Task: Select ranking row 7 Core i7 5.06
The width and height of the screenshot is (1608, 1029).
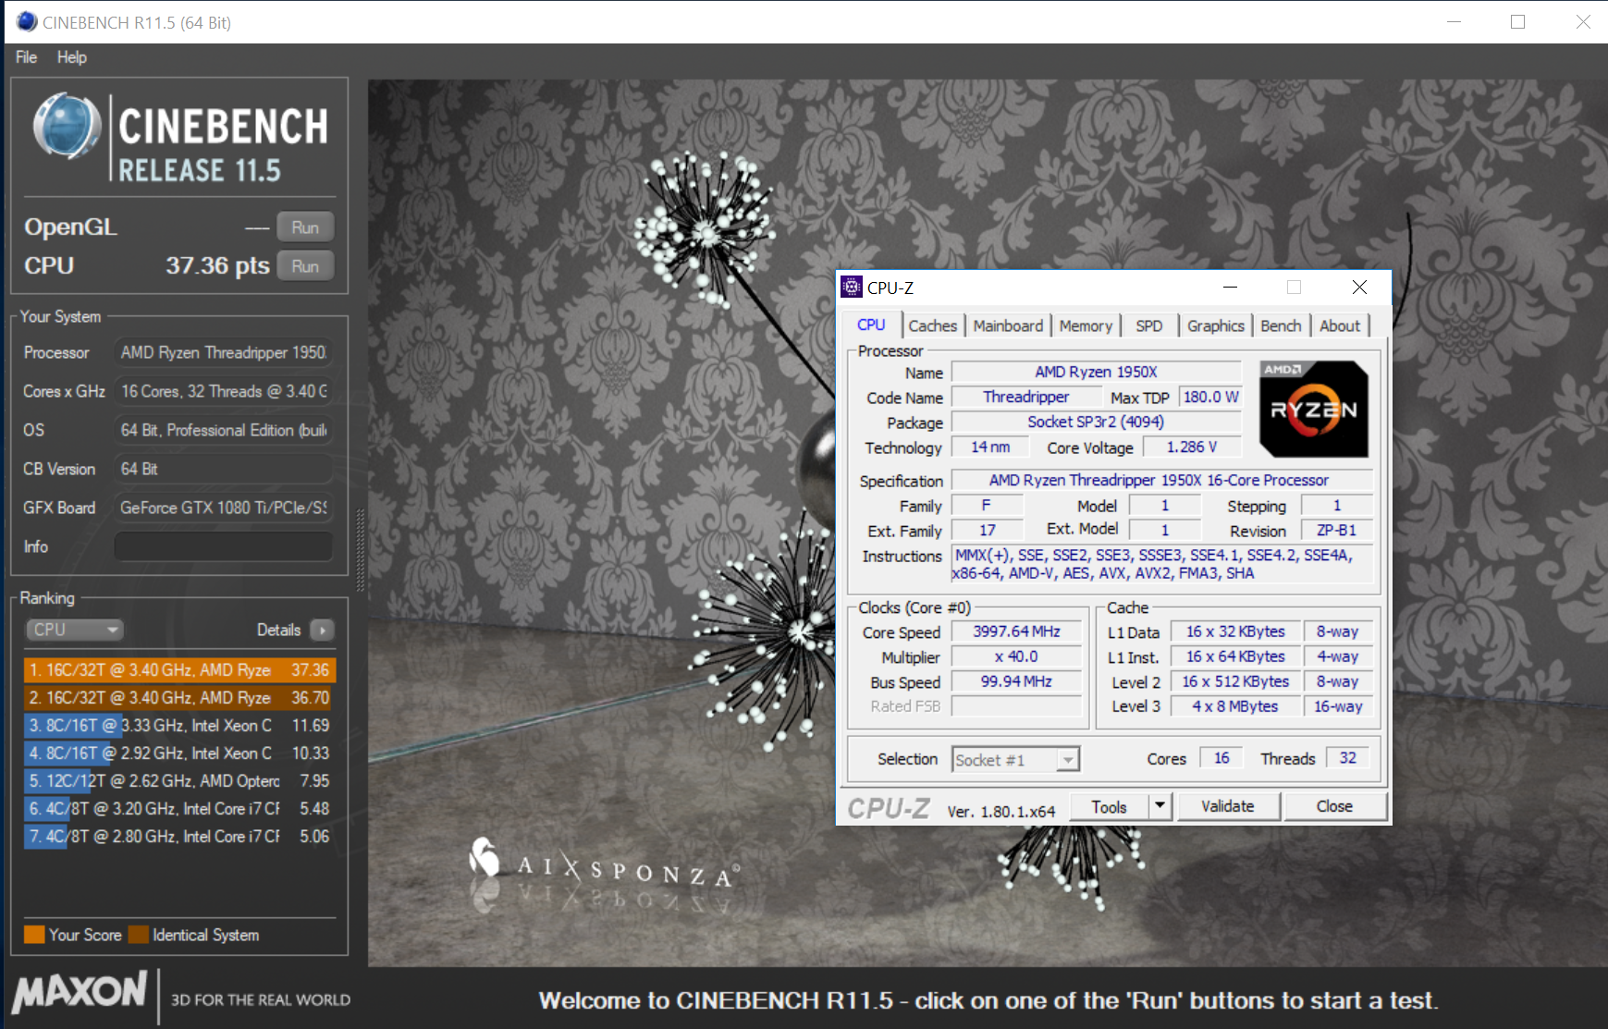Action: click(179, 836)
